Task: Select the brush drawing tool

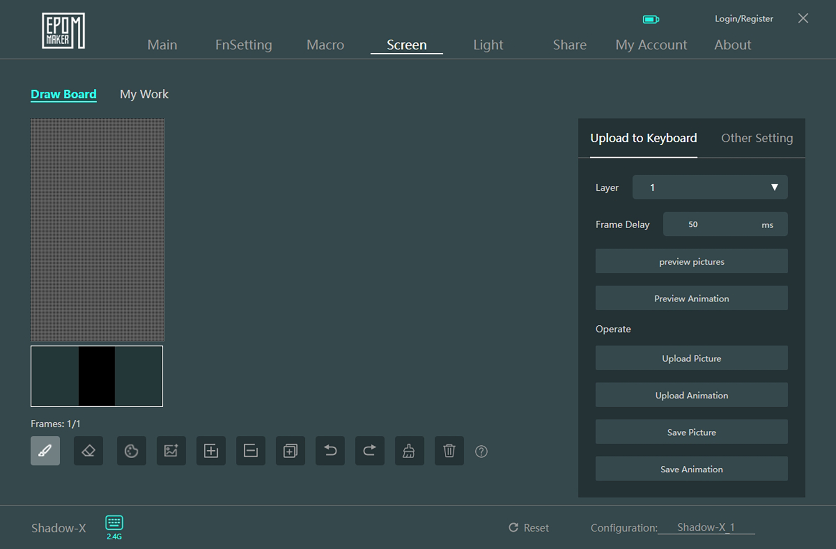Action: [x=45, y=451]
